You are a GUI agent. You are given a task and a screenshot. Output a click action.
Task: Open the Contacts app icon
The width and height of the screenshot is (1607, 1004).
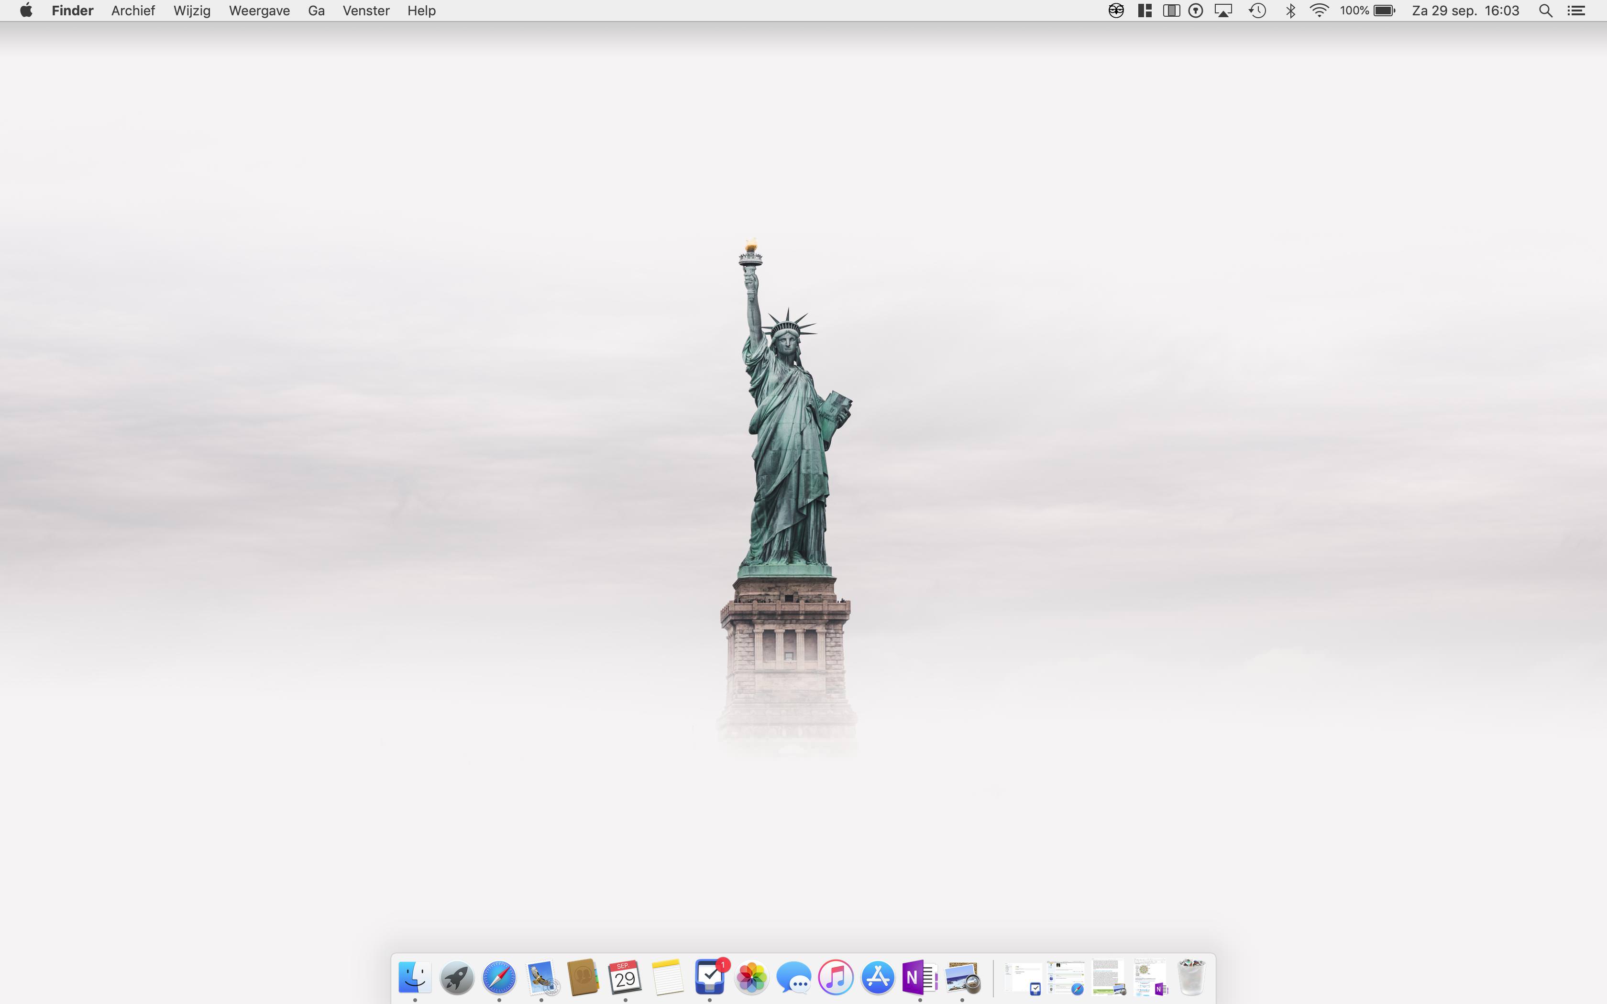[x=583, y=977]
